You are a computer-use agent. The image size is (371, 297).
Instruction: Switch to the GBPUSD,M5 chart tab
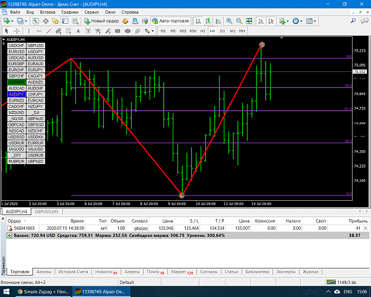[46, 211]
